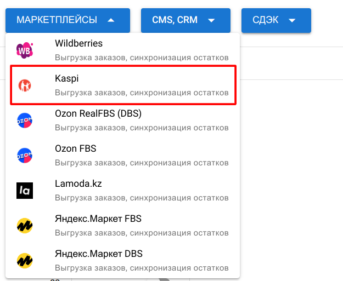Viewport: 343px width, 281px height.
Task: Select Яндекс.Маркет FBS entry
Action: 123,226
